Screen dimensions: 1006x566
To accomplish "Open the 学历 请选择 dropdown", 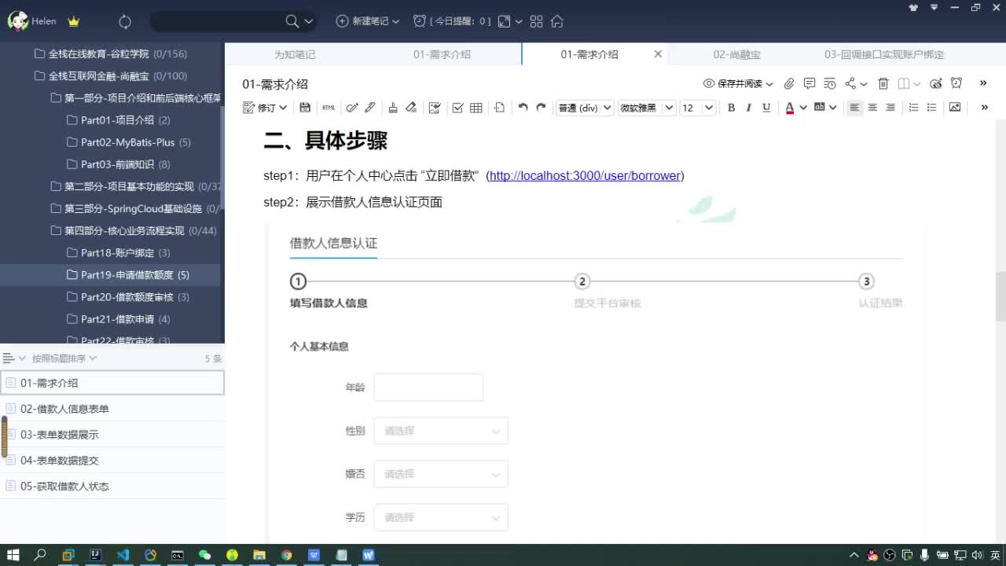I will pyautogui.click(x=441, y=517).
